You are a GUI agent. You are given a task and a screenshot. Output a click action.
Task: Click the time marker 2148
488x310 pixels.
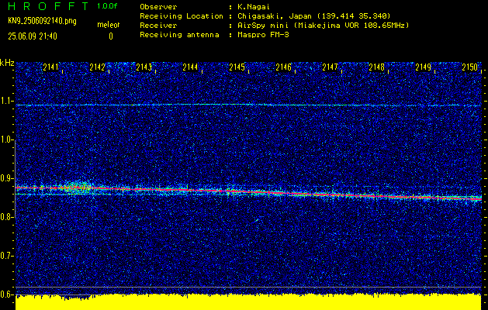point(376,67)
